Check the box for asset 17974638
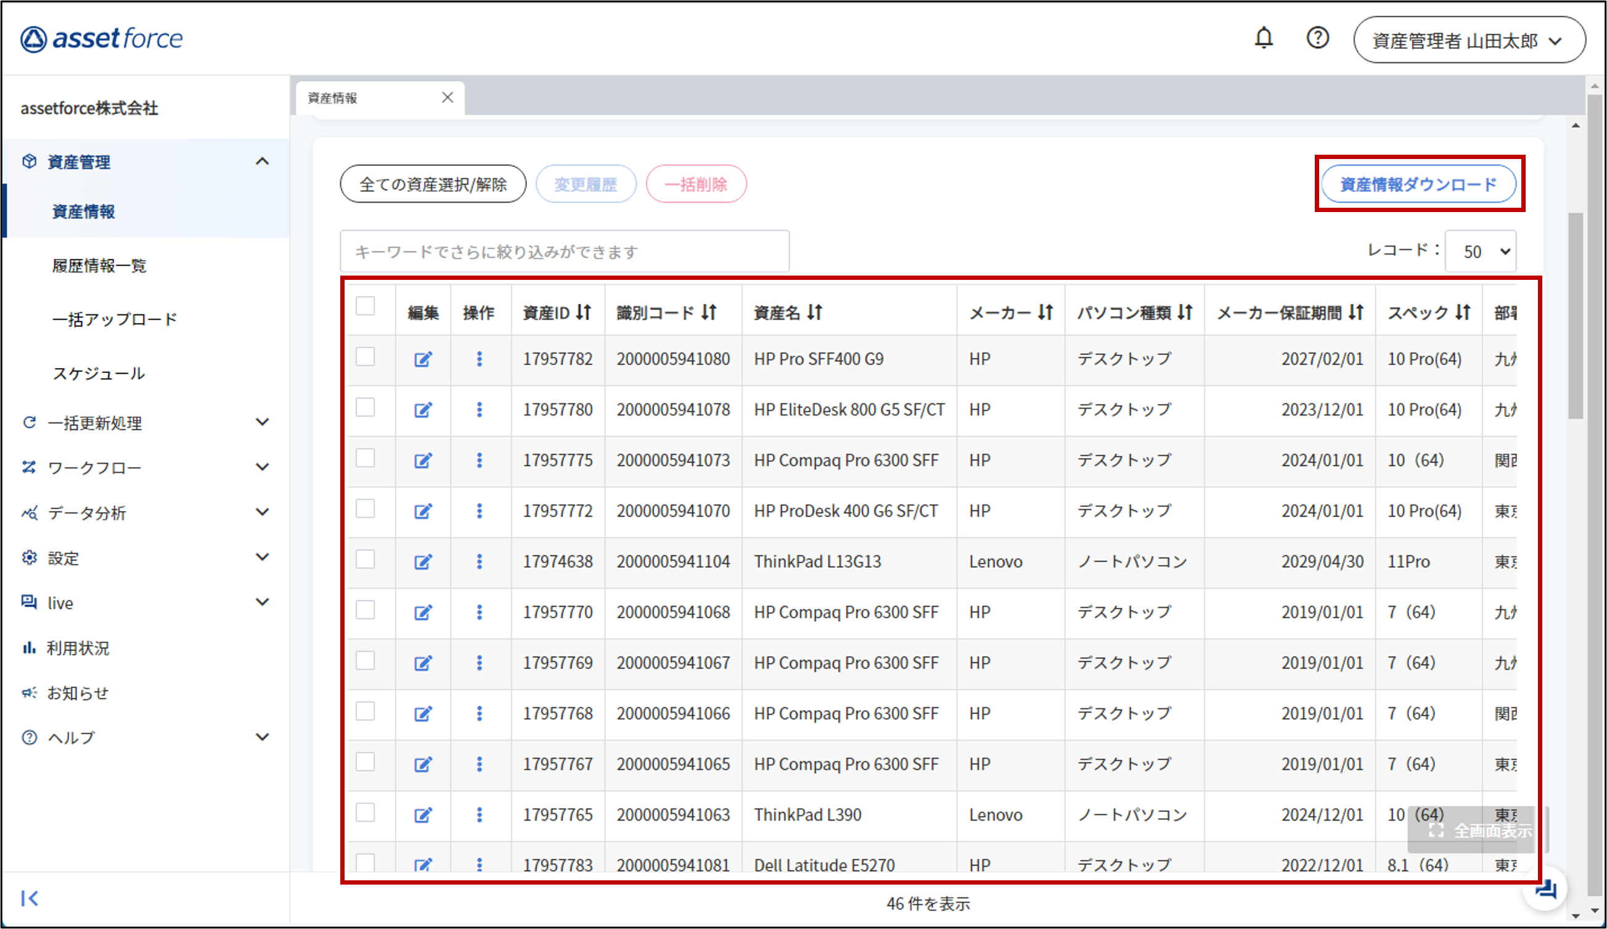This screenshot has width=1607, height=929. click(366, 559)
